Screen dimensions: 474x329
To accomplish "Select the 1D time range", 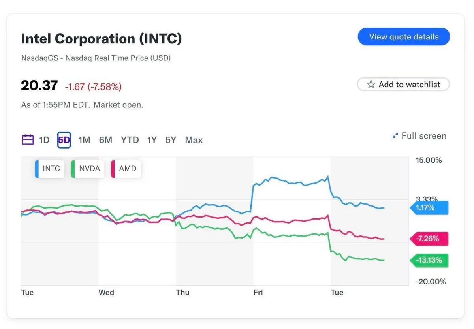I will point(44,140).
